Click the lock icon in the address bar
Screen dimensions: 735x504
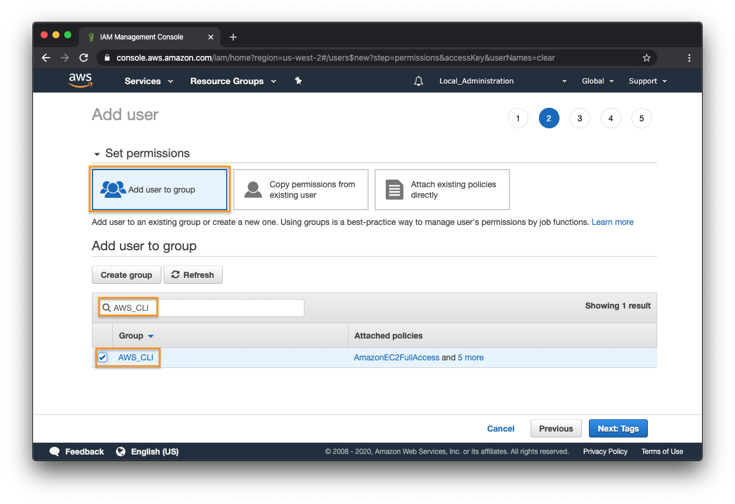point(107,58)
